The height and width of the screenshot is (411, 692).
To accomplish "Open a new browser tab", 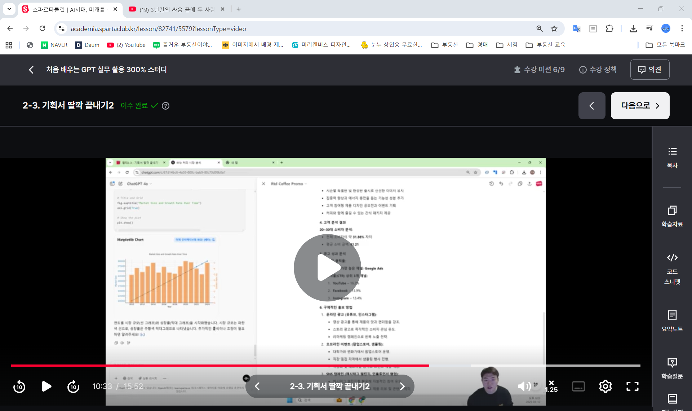I will pos(239,9).
